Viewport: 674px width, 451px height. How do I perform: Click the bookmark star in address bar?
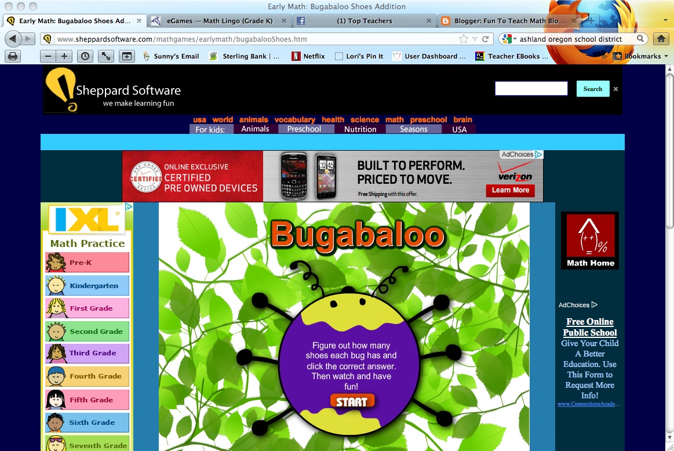pos(464,39)
